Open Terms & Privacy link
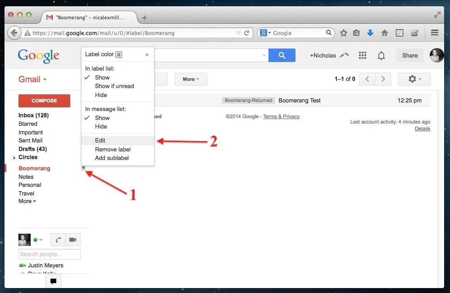This screenshot has height=293, width=450. pyautogui.click(x=281, y=116)
